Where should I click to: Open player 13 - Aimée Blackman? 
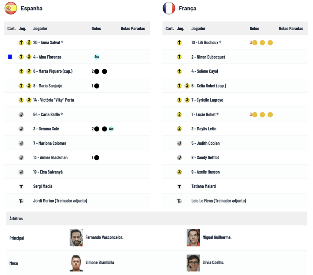pos(50,158)
